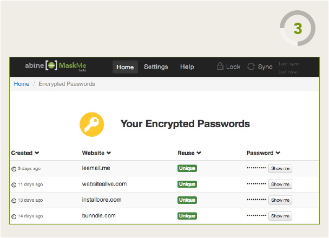329x238 pixels.
Task: Click the Unique badge for websitealive.com
Action: coord(187,184)
